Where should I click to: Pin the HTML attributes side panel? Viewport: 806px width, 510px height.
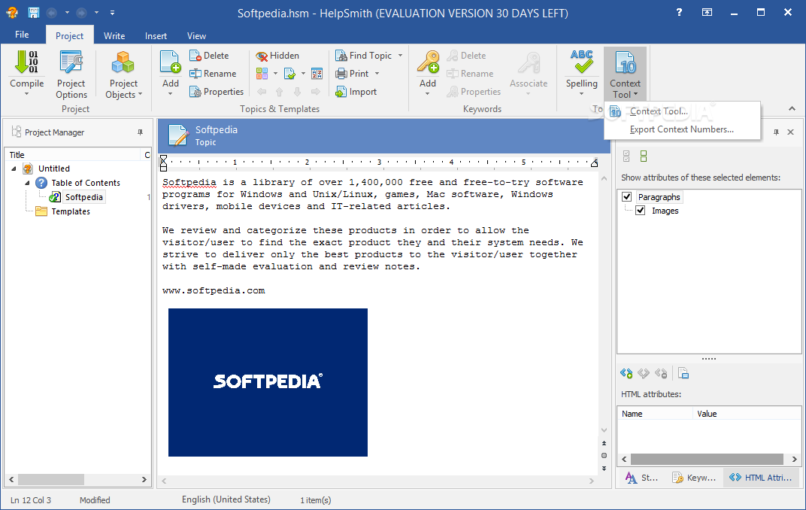click(x=776, y=132)
